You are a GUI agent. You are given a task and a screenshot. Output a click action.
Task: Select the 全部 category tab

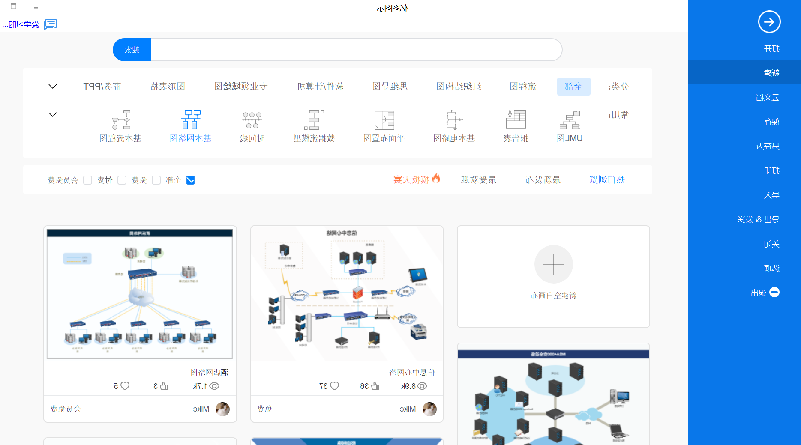click(573, 87)
